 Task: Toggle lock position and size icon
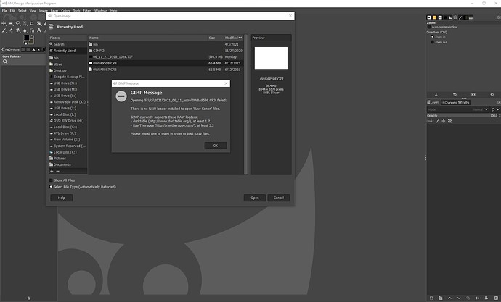point(443,121)
